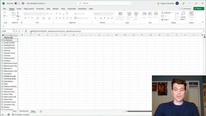Open the font name dropdown
Image resolution: width=206 pixels, height=116 pixels.
coord(38,14)
